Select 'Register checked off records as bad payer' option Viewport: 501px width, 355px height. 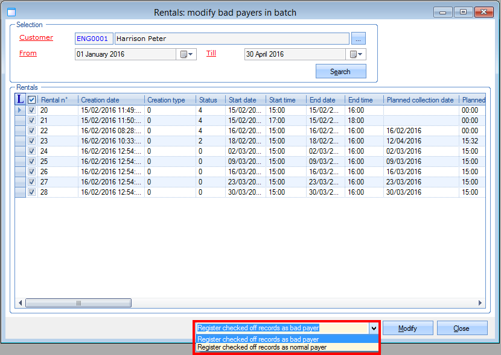tap(258, 339)
